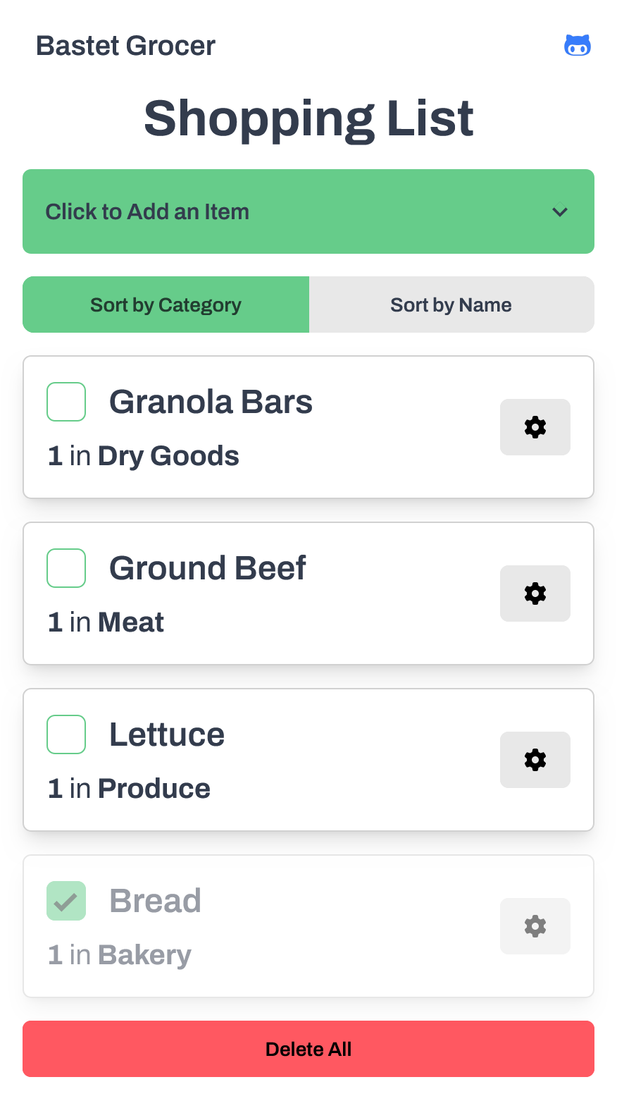
Task: Uncheck the Bread checkbox
Action: pos(66,901)
